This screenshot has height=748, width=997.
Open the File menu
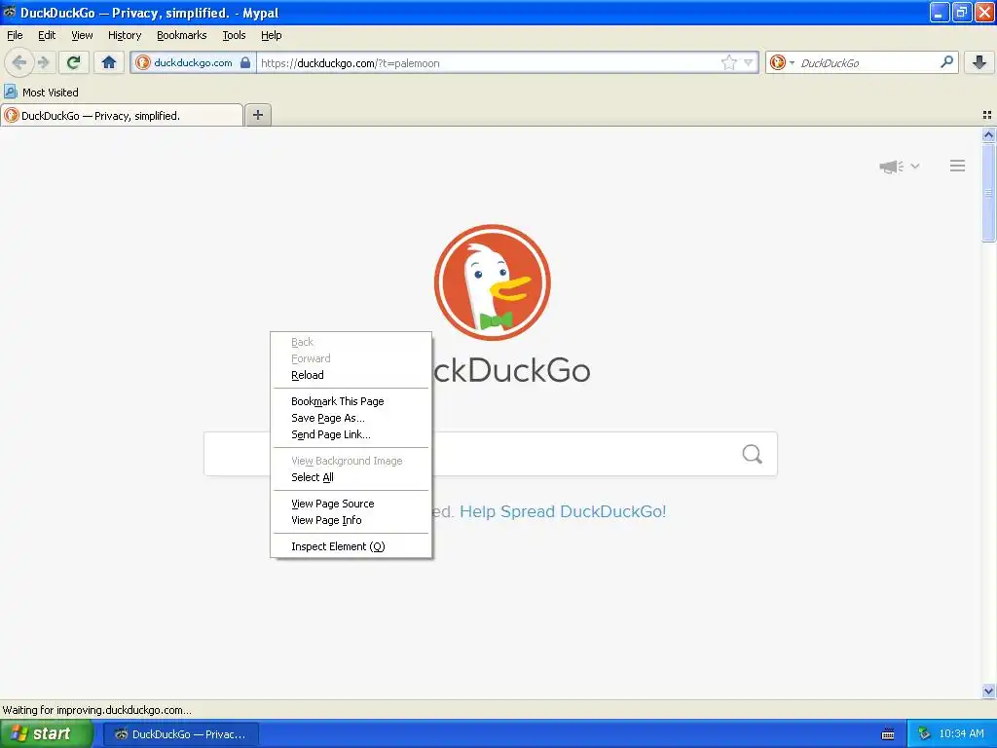[15, 35]
